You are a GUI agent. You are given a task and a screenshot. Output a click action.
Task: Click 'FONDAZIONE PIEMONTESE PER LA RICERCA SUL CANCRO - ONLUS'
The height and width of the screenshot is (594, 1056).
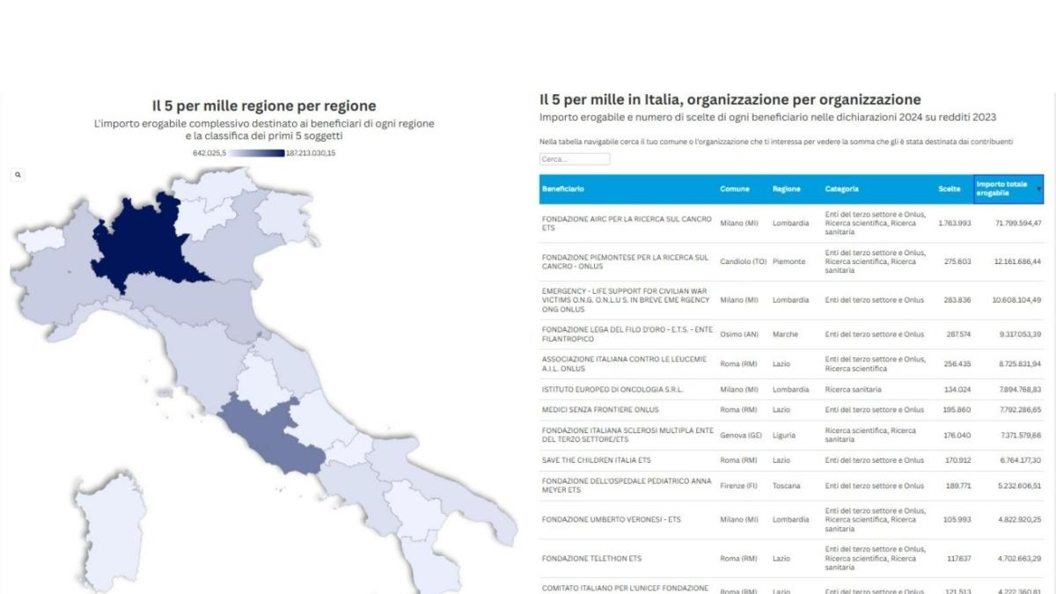pos(625,261)
